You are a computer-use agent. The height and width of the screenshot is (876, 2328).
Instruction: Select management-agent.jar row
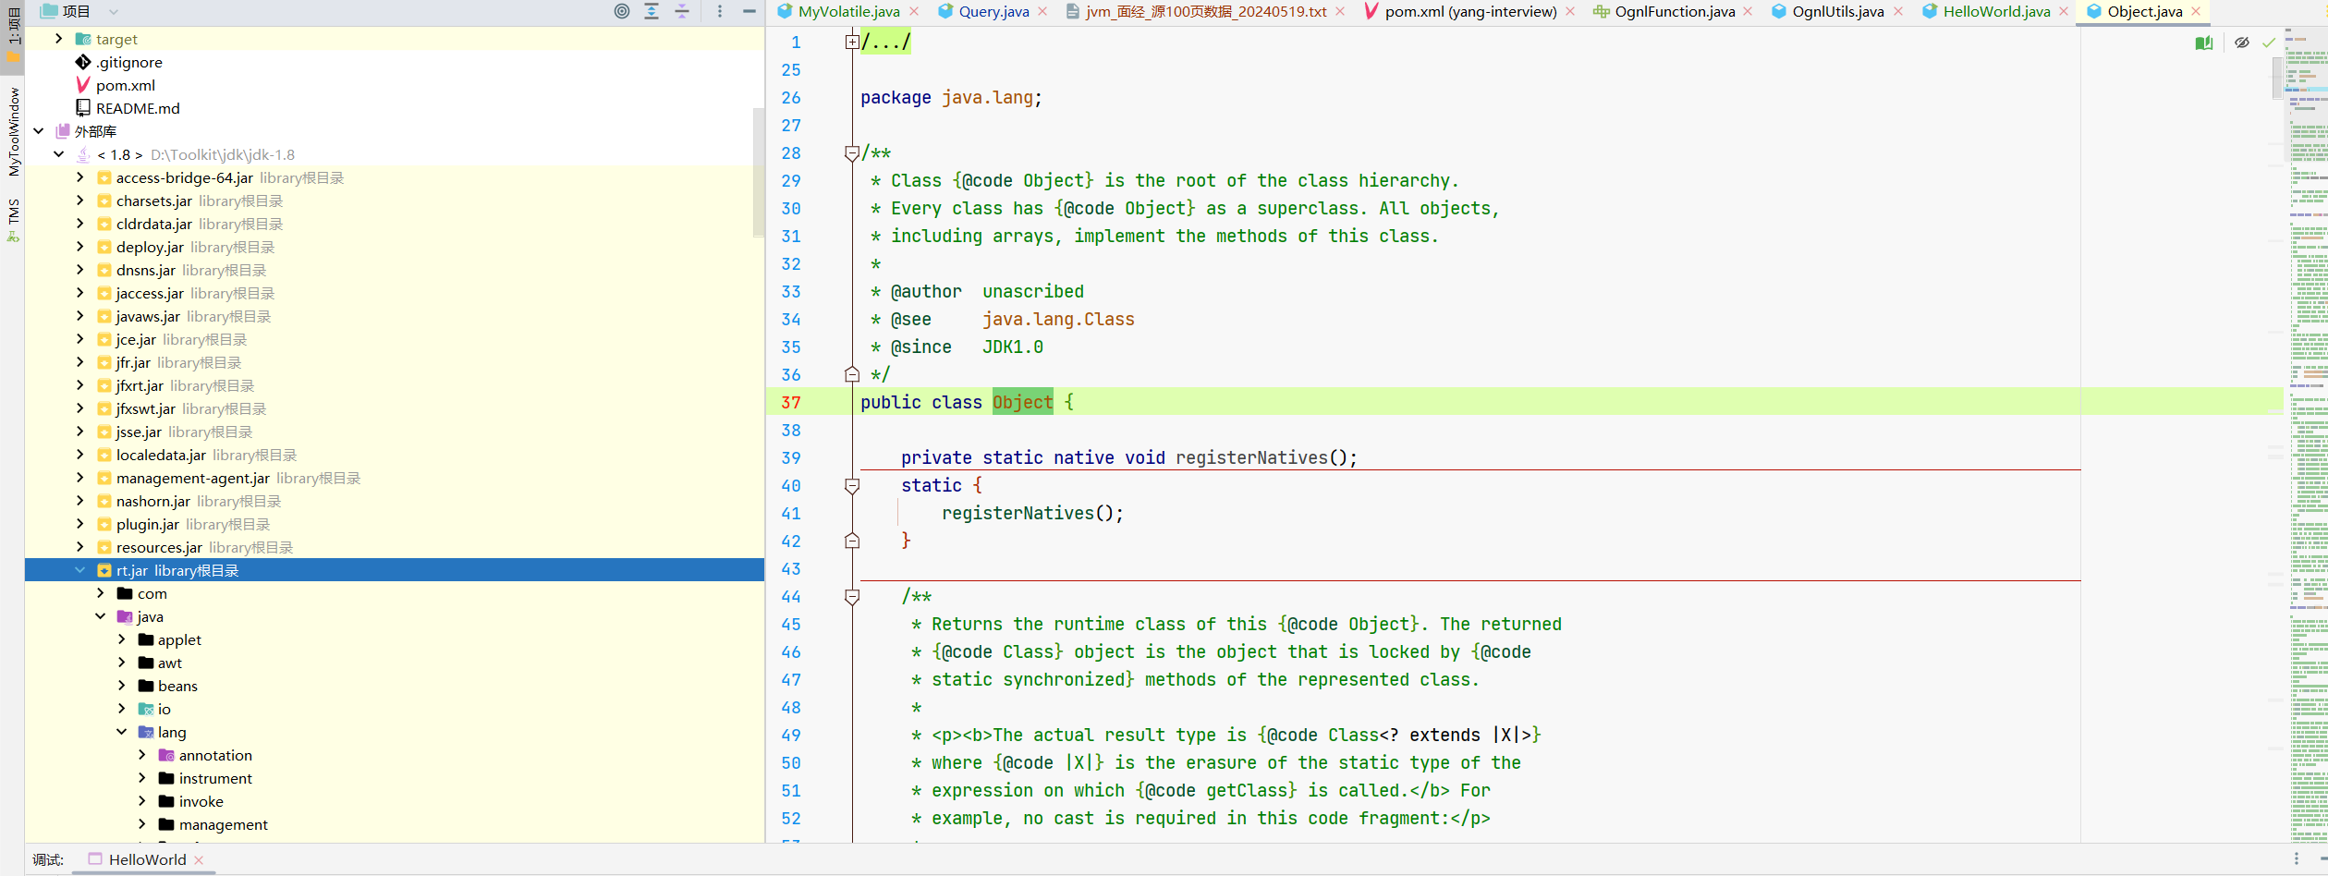tap(395, 478)
